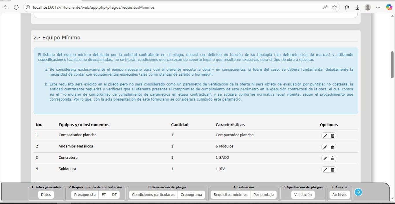Edit the Soldadora equipment entry
This screenshot has height=204, width=395.
(325, 170)
